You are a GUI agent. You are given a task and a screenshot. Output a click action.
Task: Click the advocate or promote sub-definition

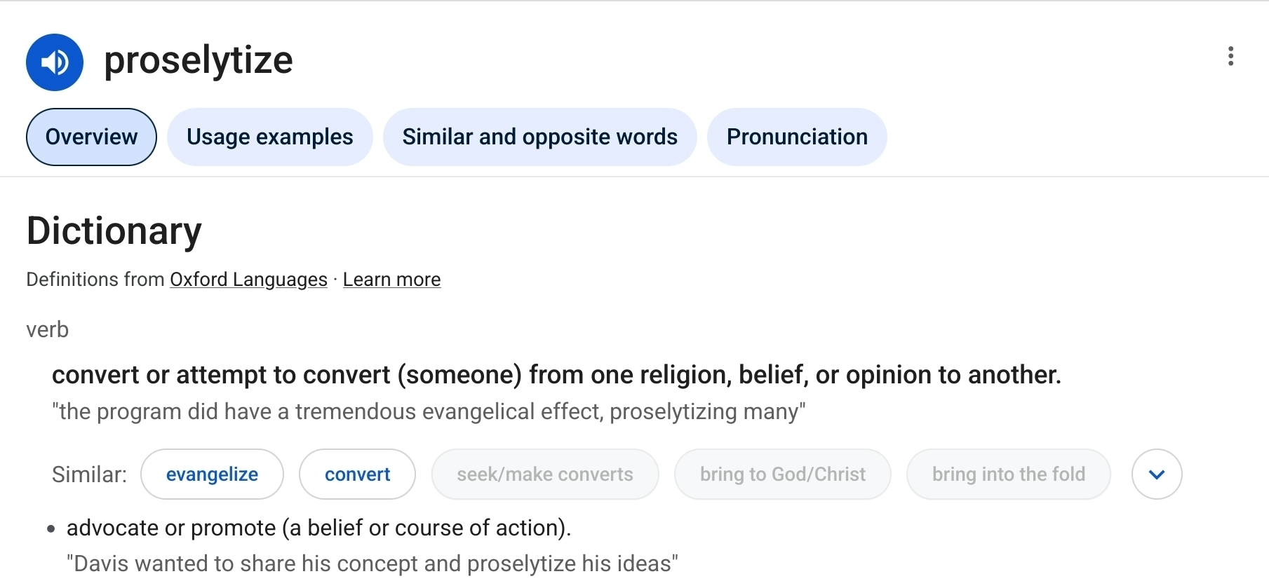[x=319, y=528]
